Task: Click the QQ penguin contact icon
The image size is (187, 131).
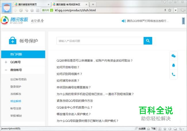Action: tap(173, 65)
